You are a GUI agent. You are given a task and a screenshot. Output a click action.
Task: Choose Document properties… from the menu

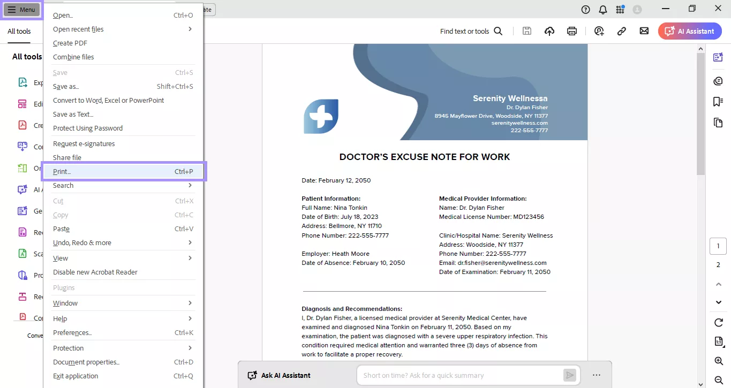[x=123, y=362]
